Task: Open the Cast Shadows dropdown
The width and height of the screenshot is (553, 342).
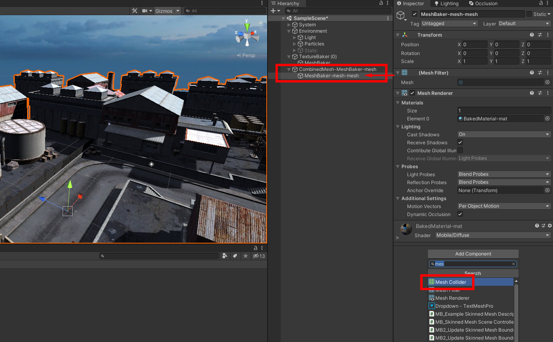Action: click(x=504, y=134)
